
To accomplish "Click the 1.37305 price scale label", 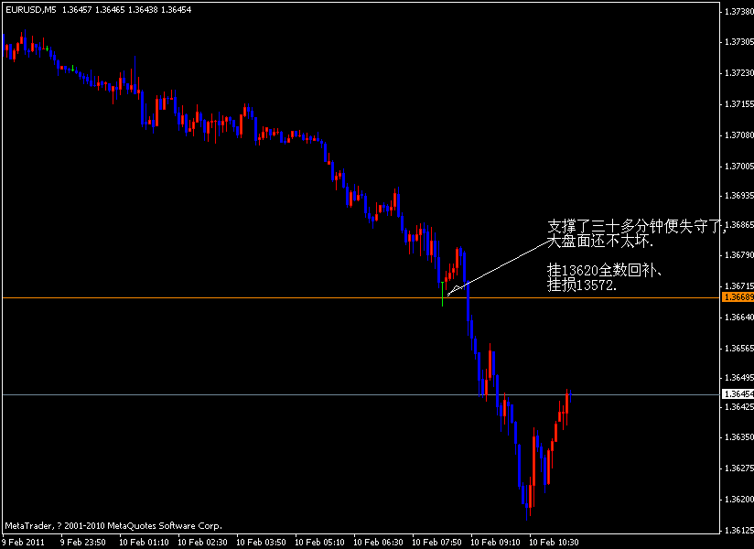I will 739,42.
